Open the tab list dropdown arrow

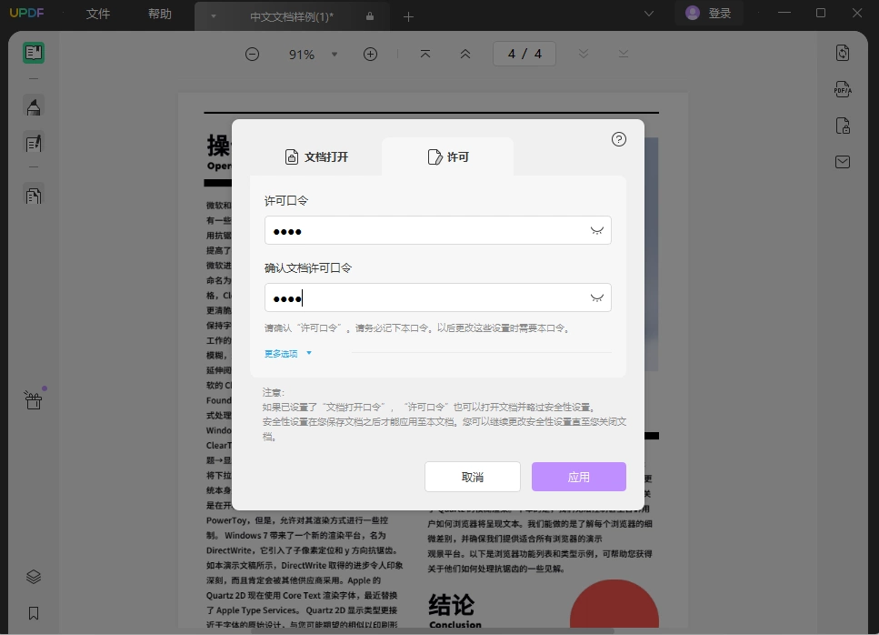[x=214, y=16]
